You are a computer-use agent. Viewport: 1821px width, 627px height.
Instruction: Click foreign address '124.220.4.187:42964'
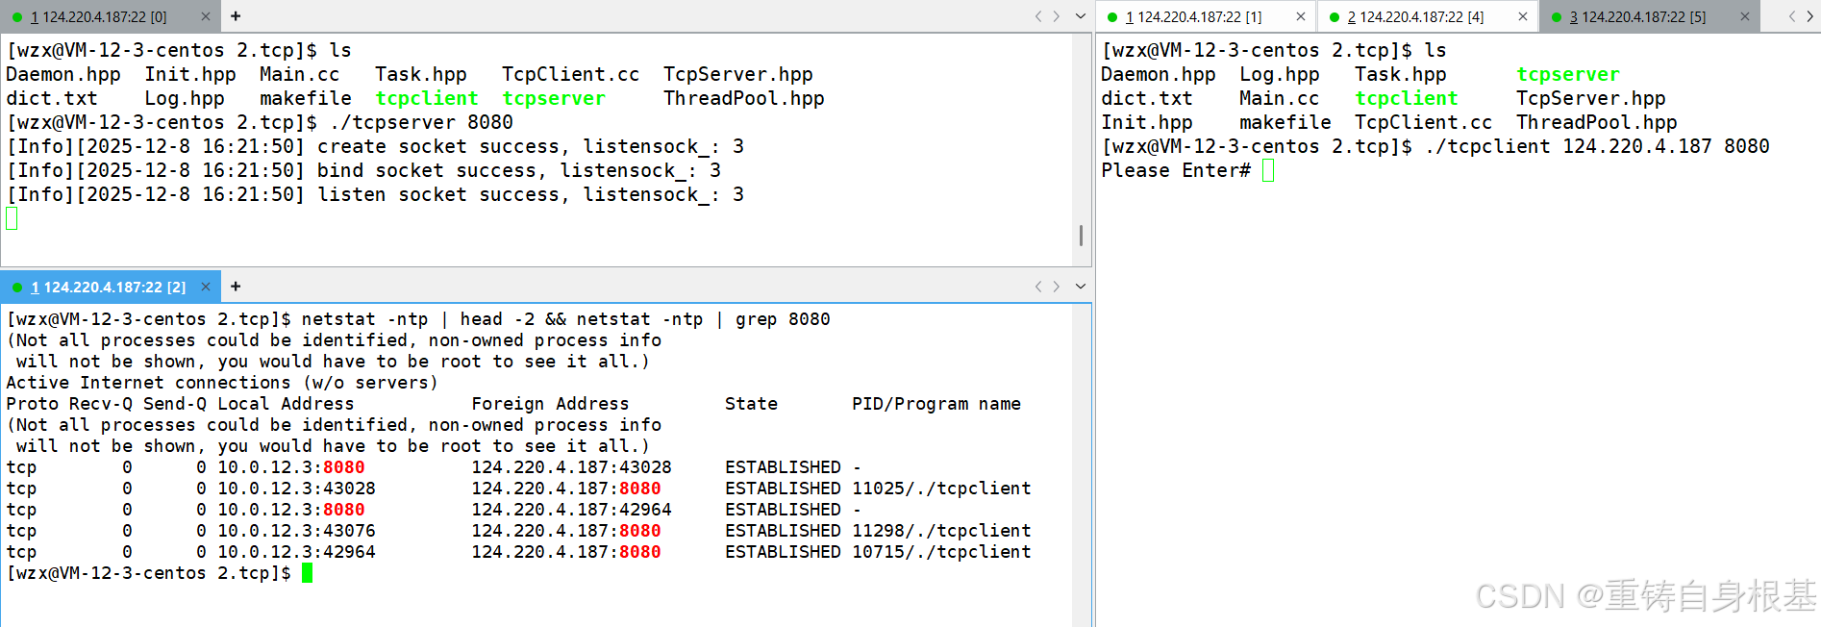click(571, 510)
